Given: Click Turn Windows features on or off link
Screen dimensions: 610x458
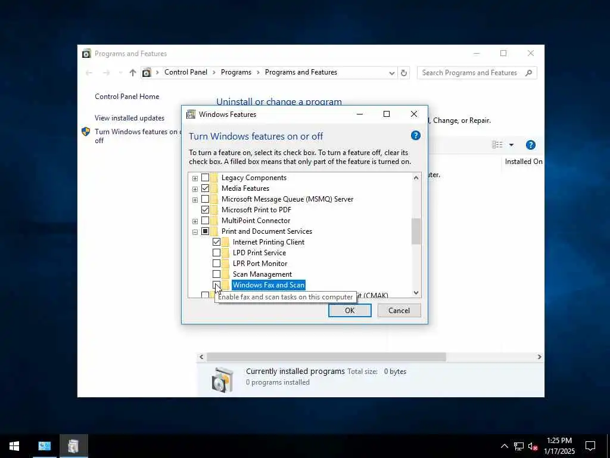Looking at the screenshot, I should point(138,136).
